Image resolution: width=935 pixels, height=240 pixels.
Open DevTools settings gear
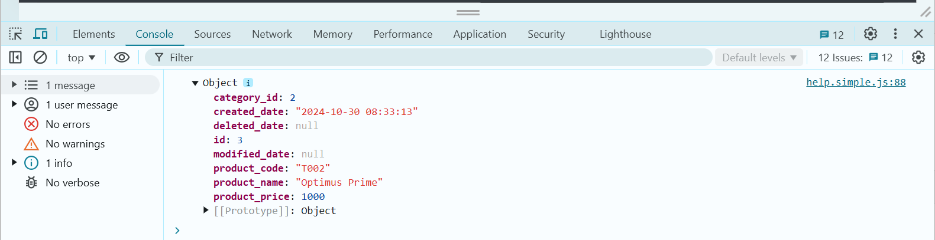coord(870,34)
